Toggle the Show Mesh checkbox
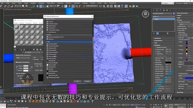193x108 pixels. (178, 30)
